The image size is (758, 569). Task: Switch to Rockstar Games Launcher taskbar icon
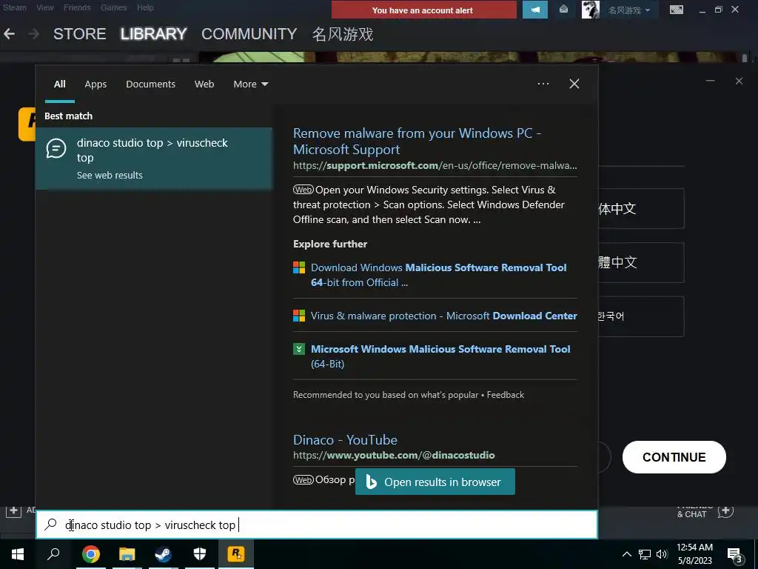tap(236, 554)
